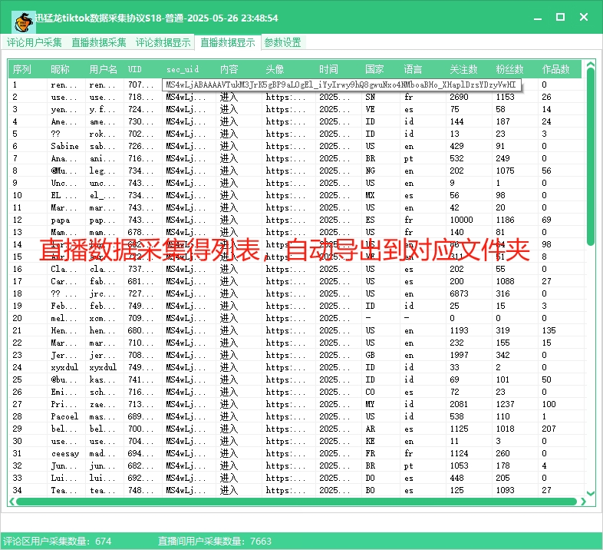This screenshot has height=550, width=603.
Task: Click the dragon app logo icon
Action: tap(24, 22)
